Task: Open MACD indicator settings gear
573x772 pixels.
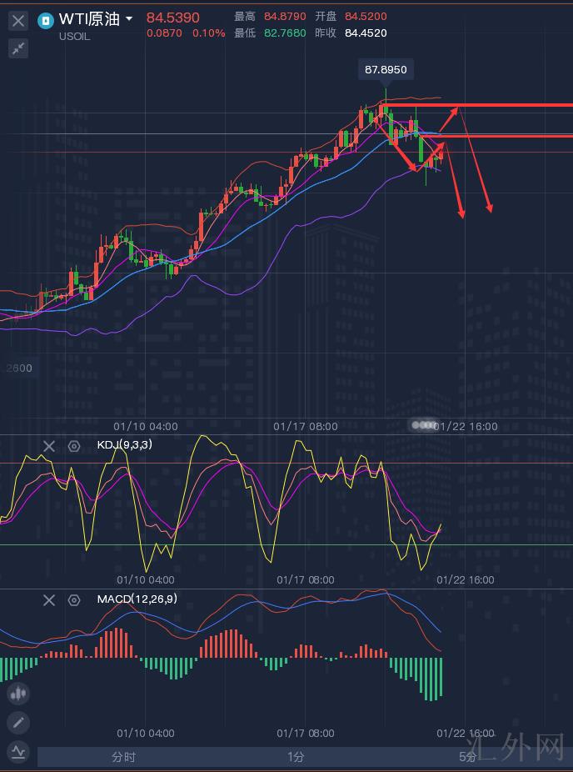Action: (x=74, y=600)
